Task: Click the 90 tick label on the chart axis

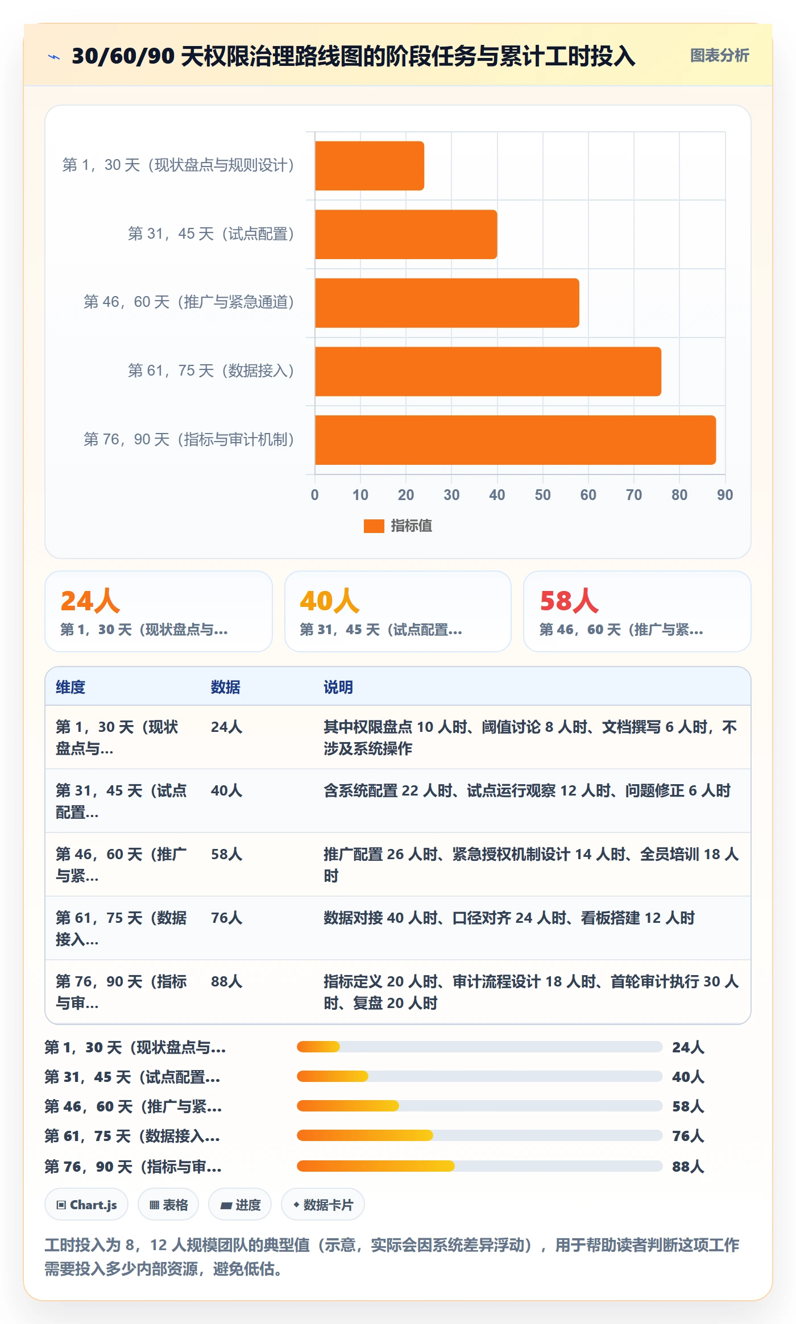Action: coord(725,495)
